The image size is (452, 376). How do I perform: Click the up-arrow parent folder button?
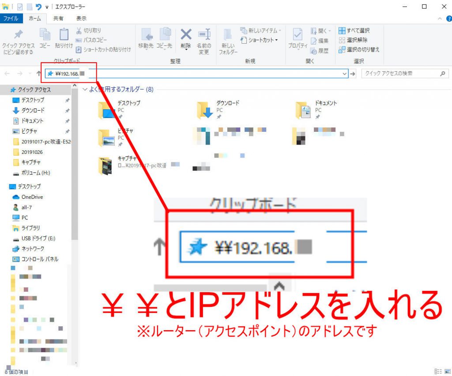click(x=39, y=74)
